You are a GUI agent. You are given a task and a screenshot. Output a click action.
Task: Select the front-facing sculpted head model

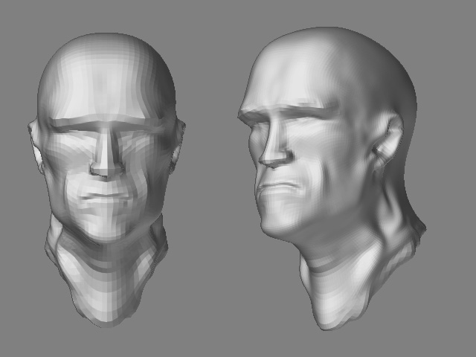coord(106,180)
